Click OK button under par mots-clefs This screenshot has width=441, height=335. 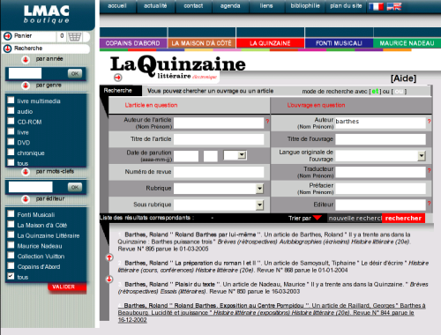coord(75,187)
